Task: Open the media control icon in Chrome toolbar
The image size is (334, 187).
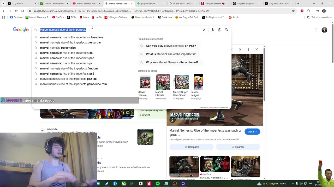Action: point(318,11)
